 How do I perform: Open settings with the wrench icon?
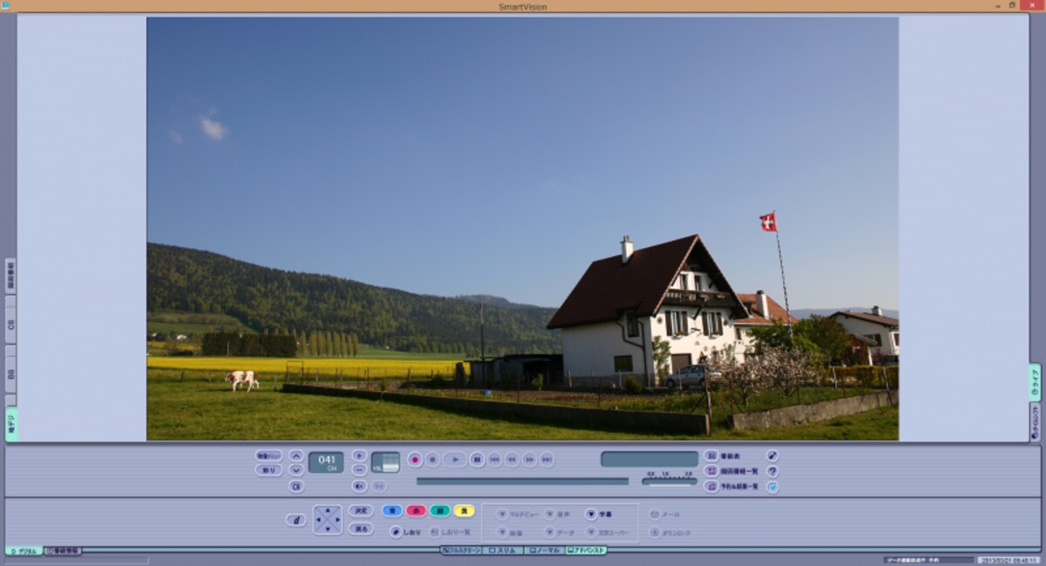point(771,455)
